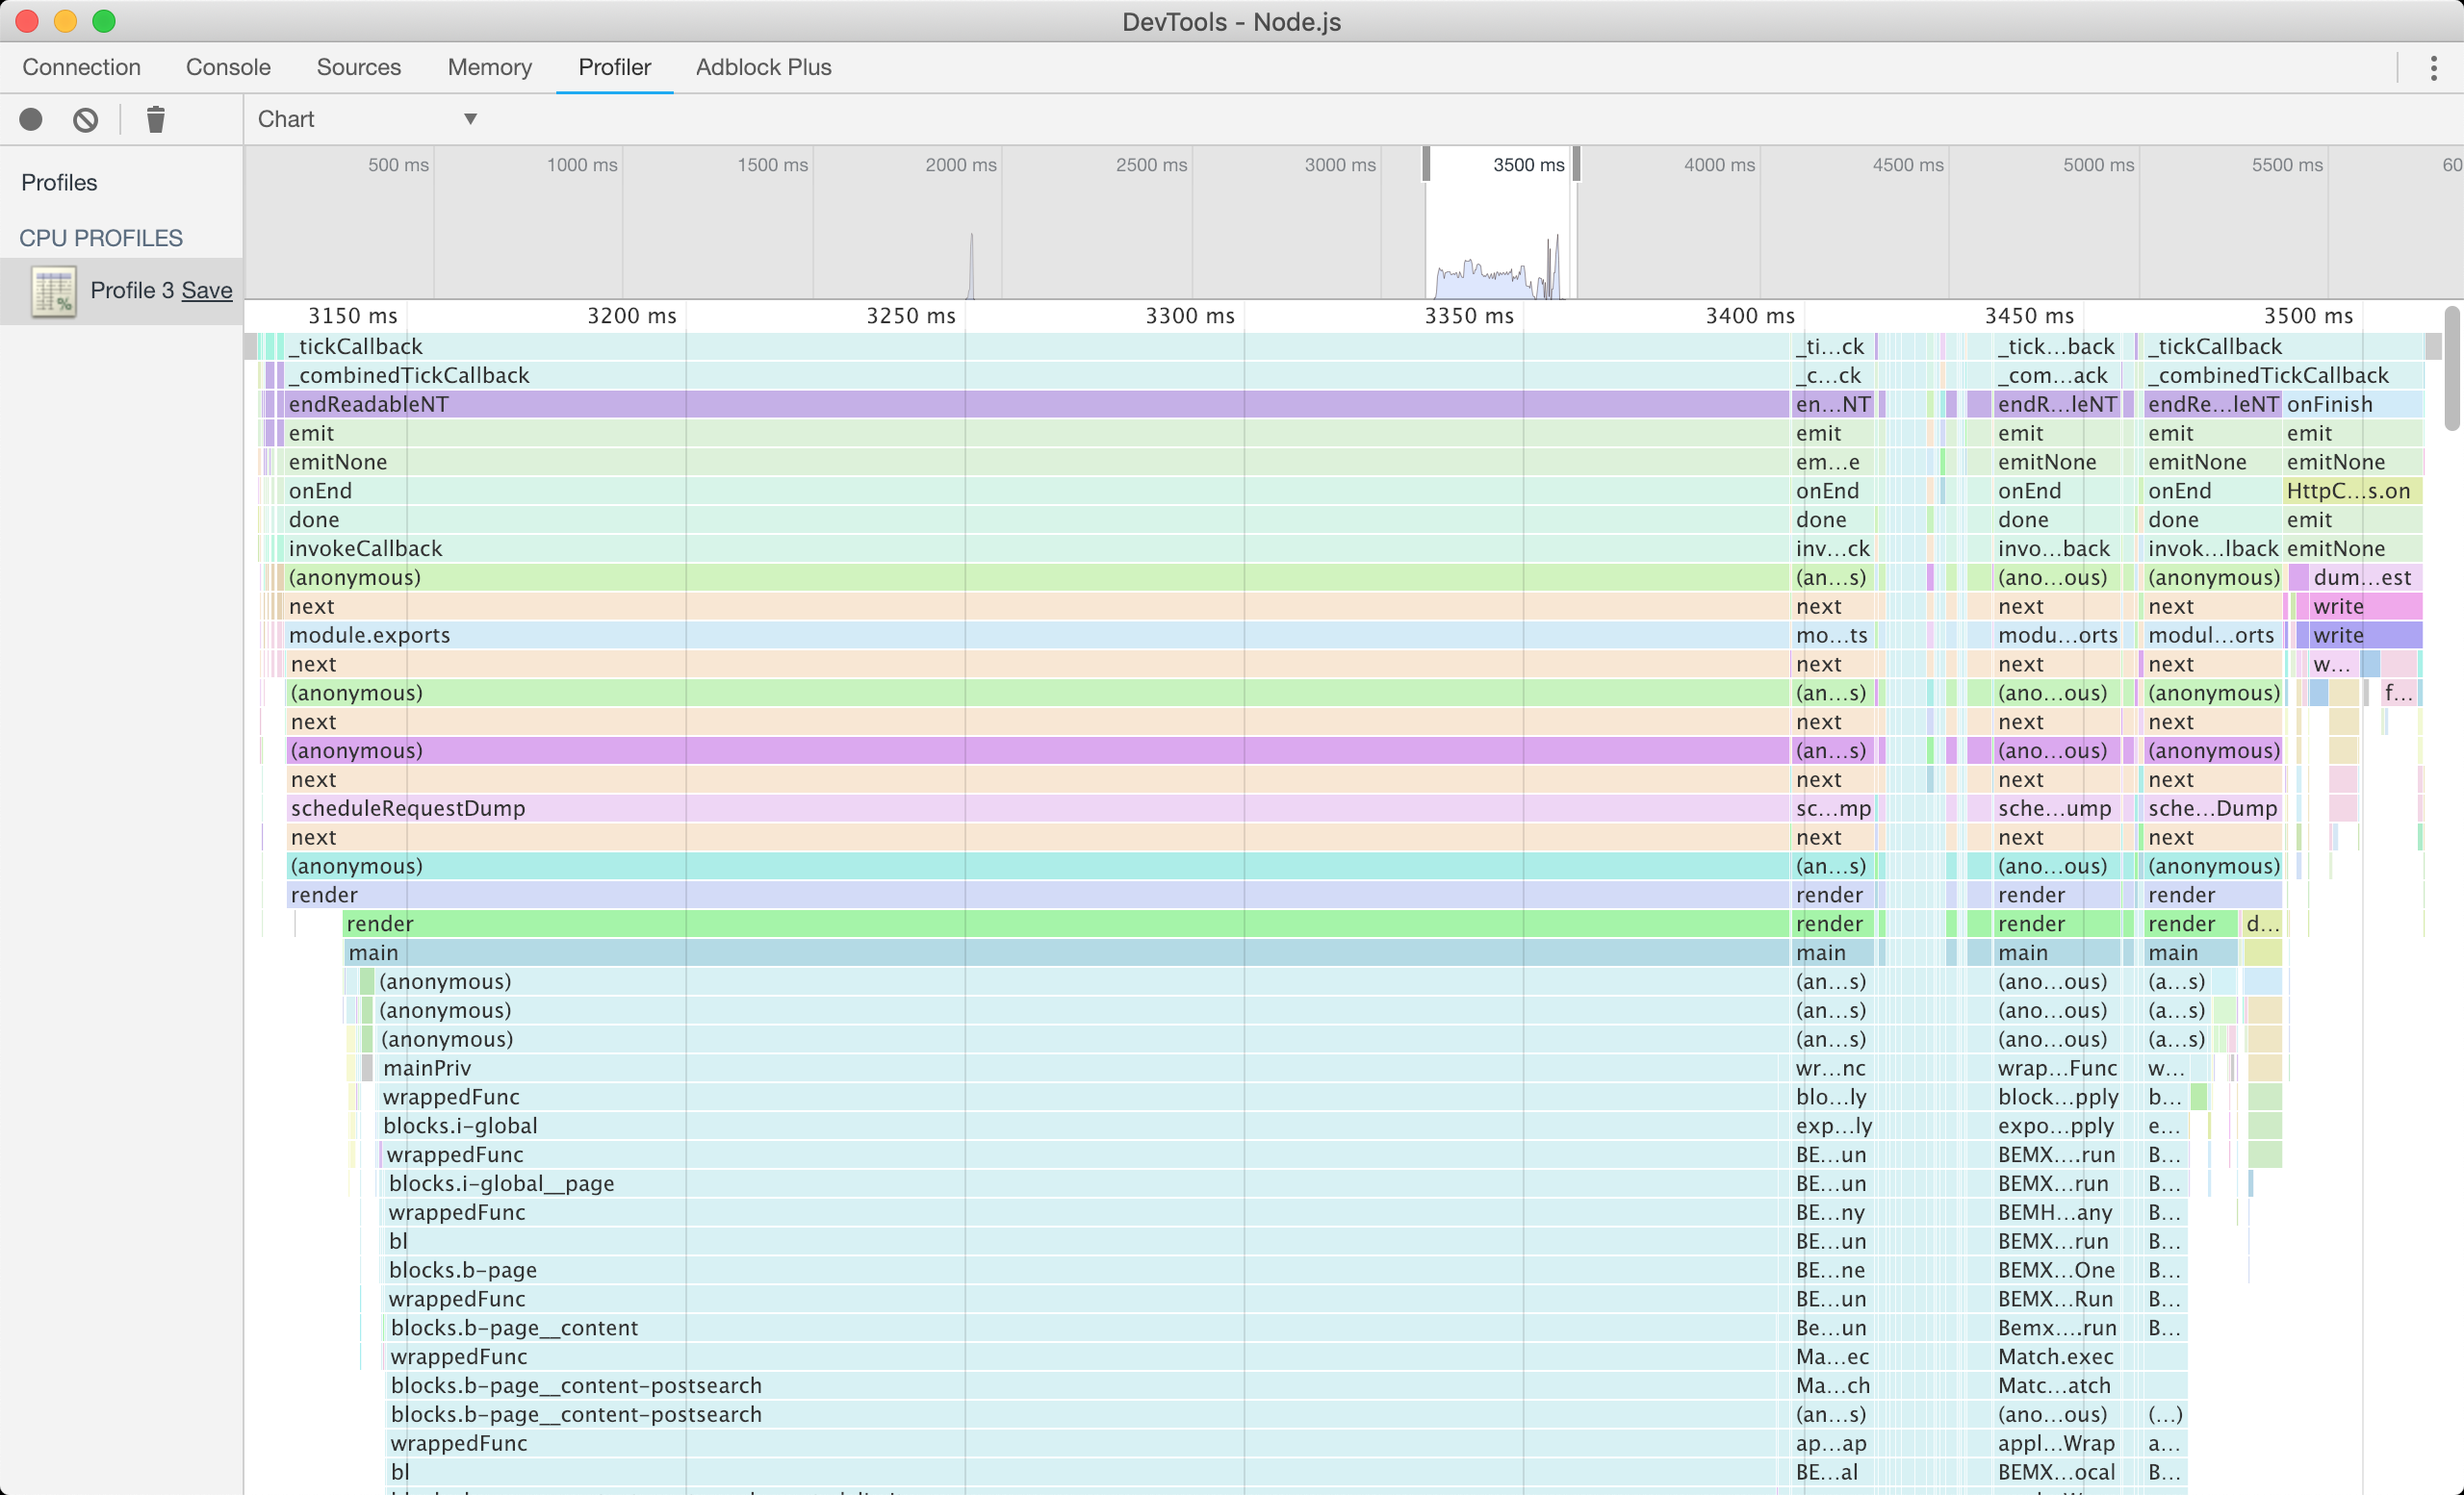Click the red close window button
This screenshot has height=1495, width=2464.
[27, 21]
